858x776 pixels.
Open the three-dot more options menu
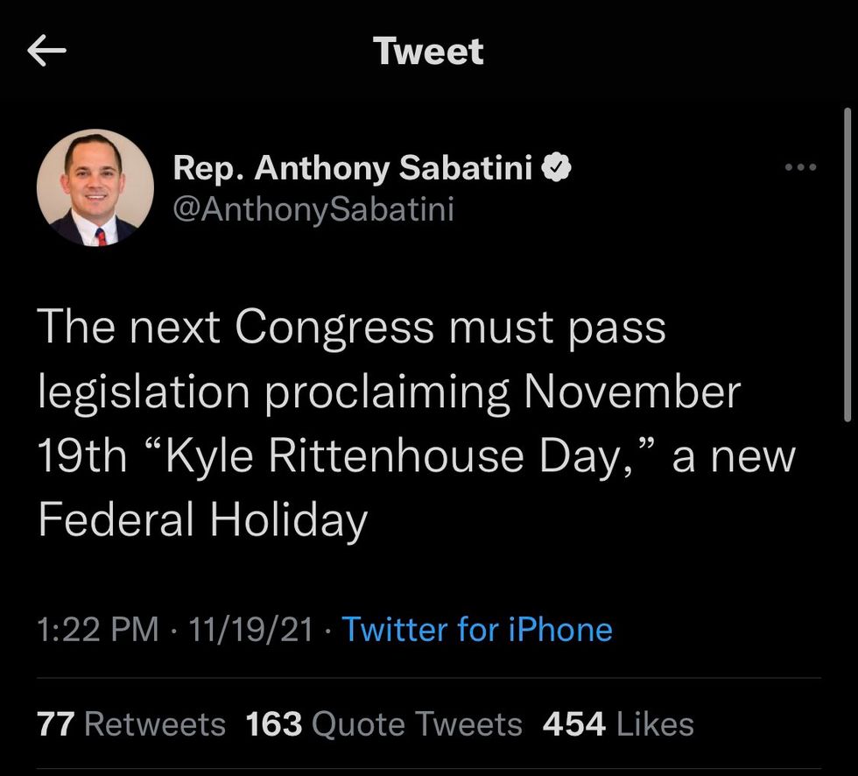pos(800,167)
